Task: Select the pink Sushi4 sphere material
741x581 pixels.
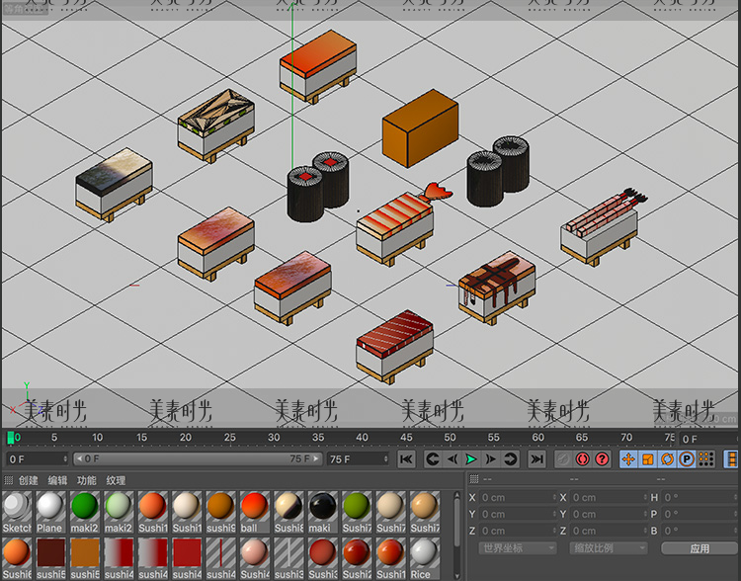Action: pos(255,558)
